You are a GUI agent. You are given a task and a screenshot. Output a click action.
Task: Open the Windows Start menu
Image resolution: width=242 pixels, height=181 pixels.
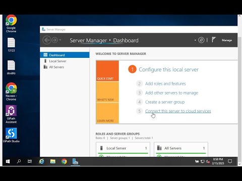8,161
